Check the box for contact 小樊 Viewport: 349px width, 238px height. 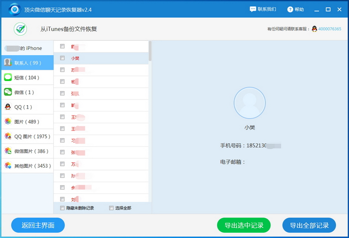(x=63, y=58)
